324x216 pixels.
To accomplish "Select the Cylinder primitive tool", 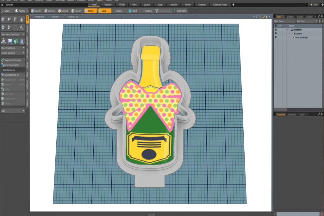I will pos(16,19).
